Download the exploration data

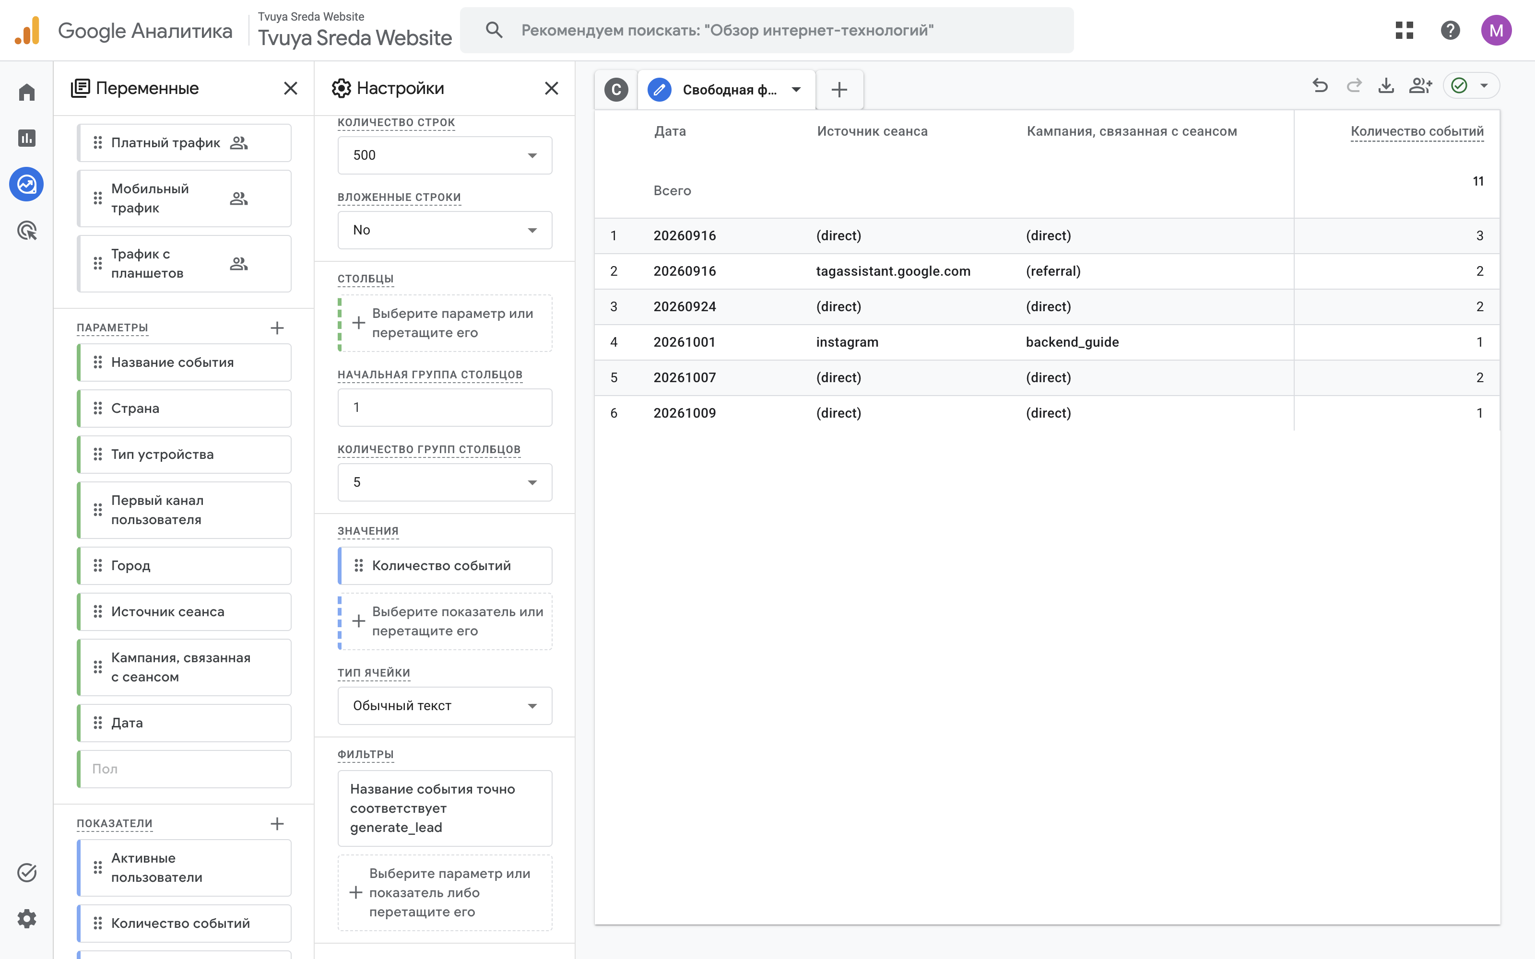pyautogui.click(x=1386, y=86)
